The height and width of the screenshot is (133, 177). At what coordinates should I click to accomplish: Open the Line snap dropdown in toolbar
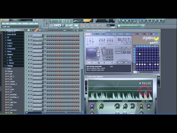111,25
